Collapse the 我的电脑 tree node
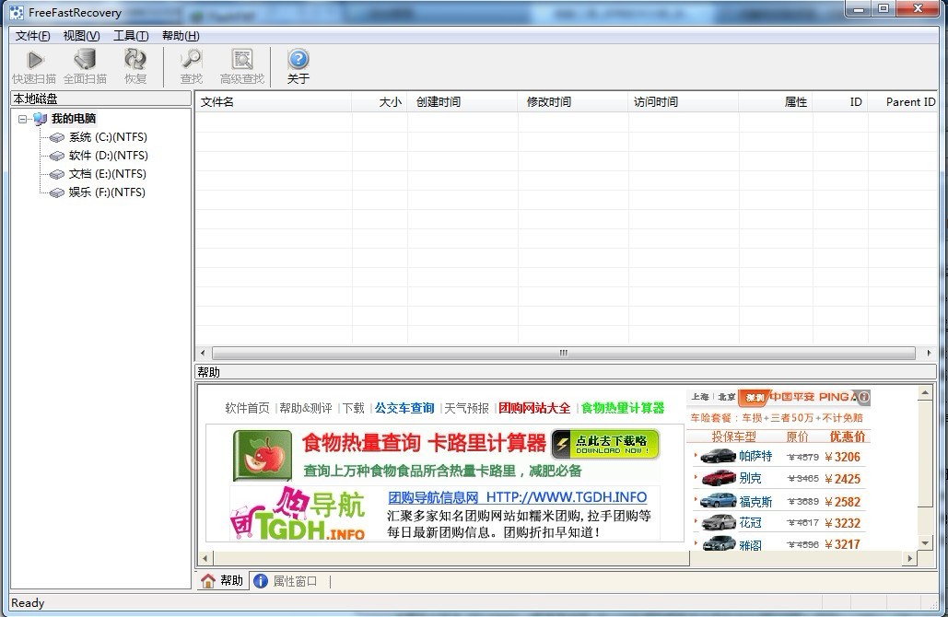Screen dimensions: 948x617 tap(23, 119)
